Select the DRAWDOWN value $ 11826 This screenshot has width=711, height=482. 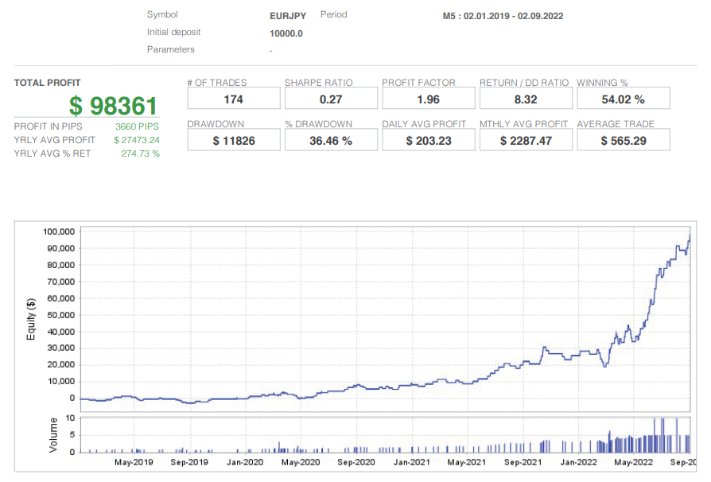click(x=233, y=139)
